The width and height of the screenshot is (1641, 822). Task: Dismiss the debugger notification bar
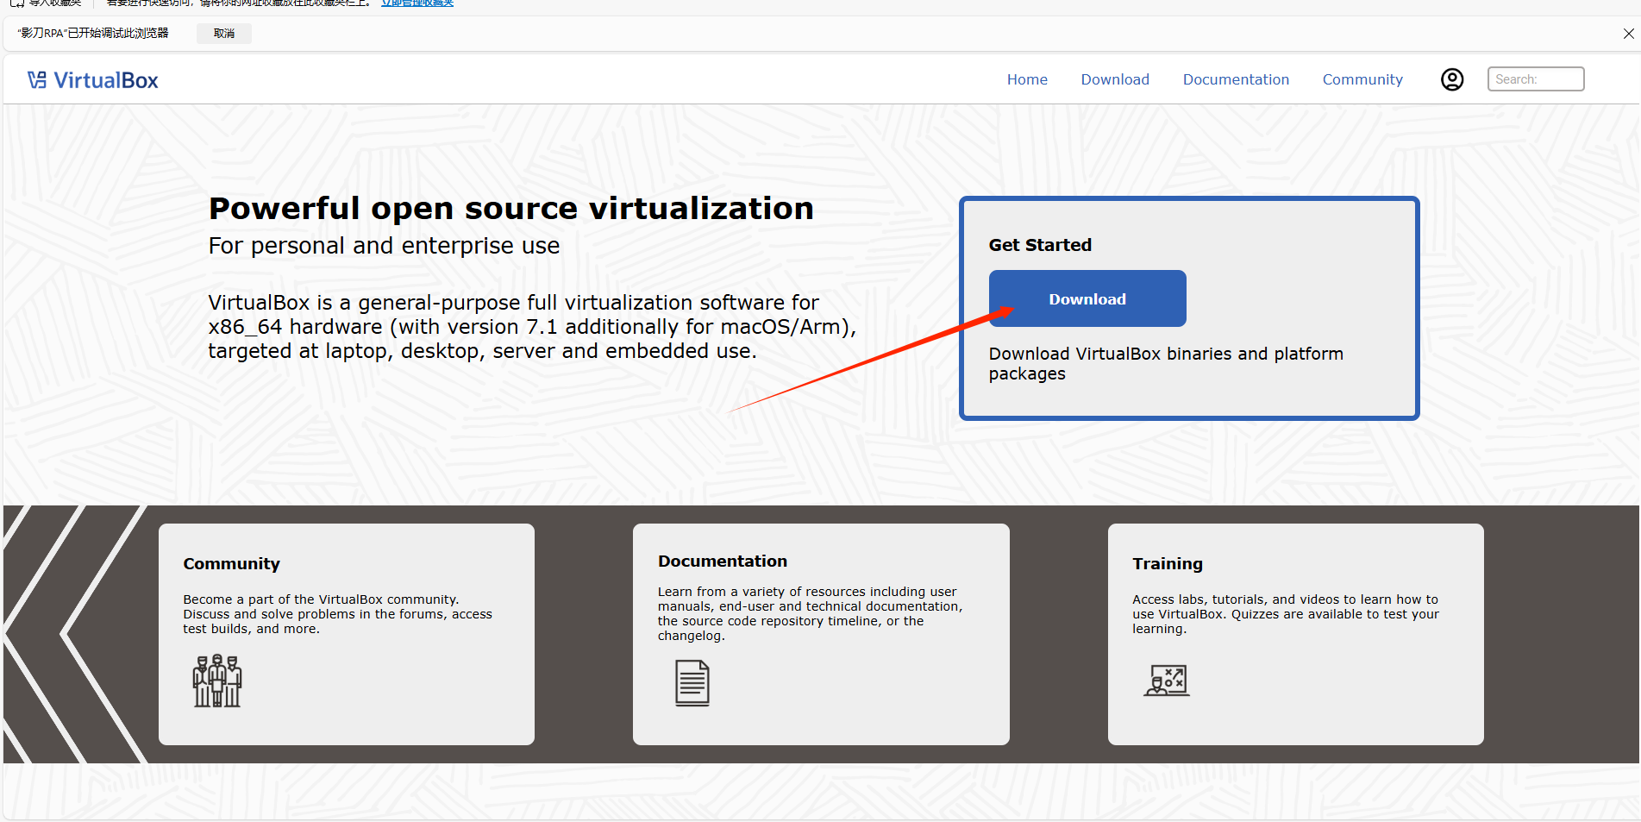coord(1628,33)
